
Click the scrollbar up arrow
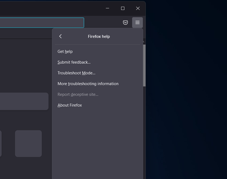click(144, 42)
